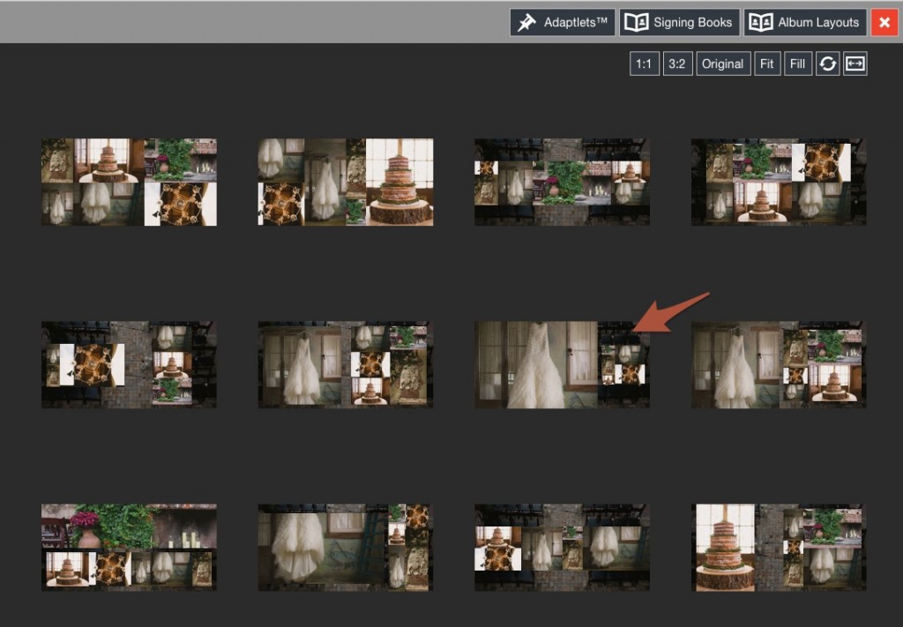Choose Original image ratio
This screenshot has height=627, width=903.
point(723,63)
